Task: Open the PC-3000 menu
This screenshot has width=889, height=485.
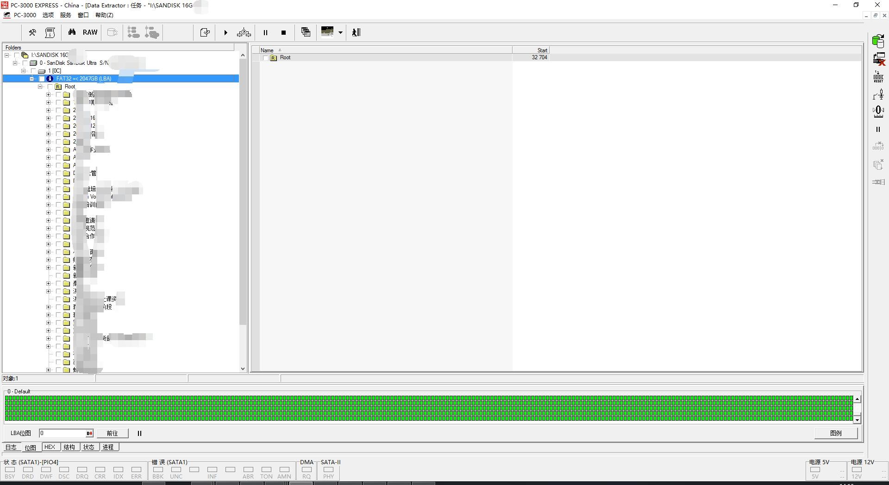Action: coord(25,15)
